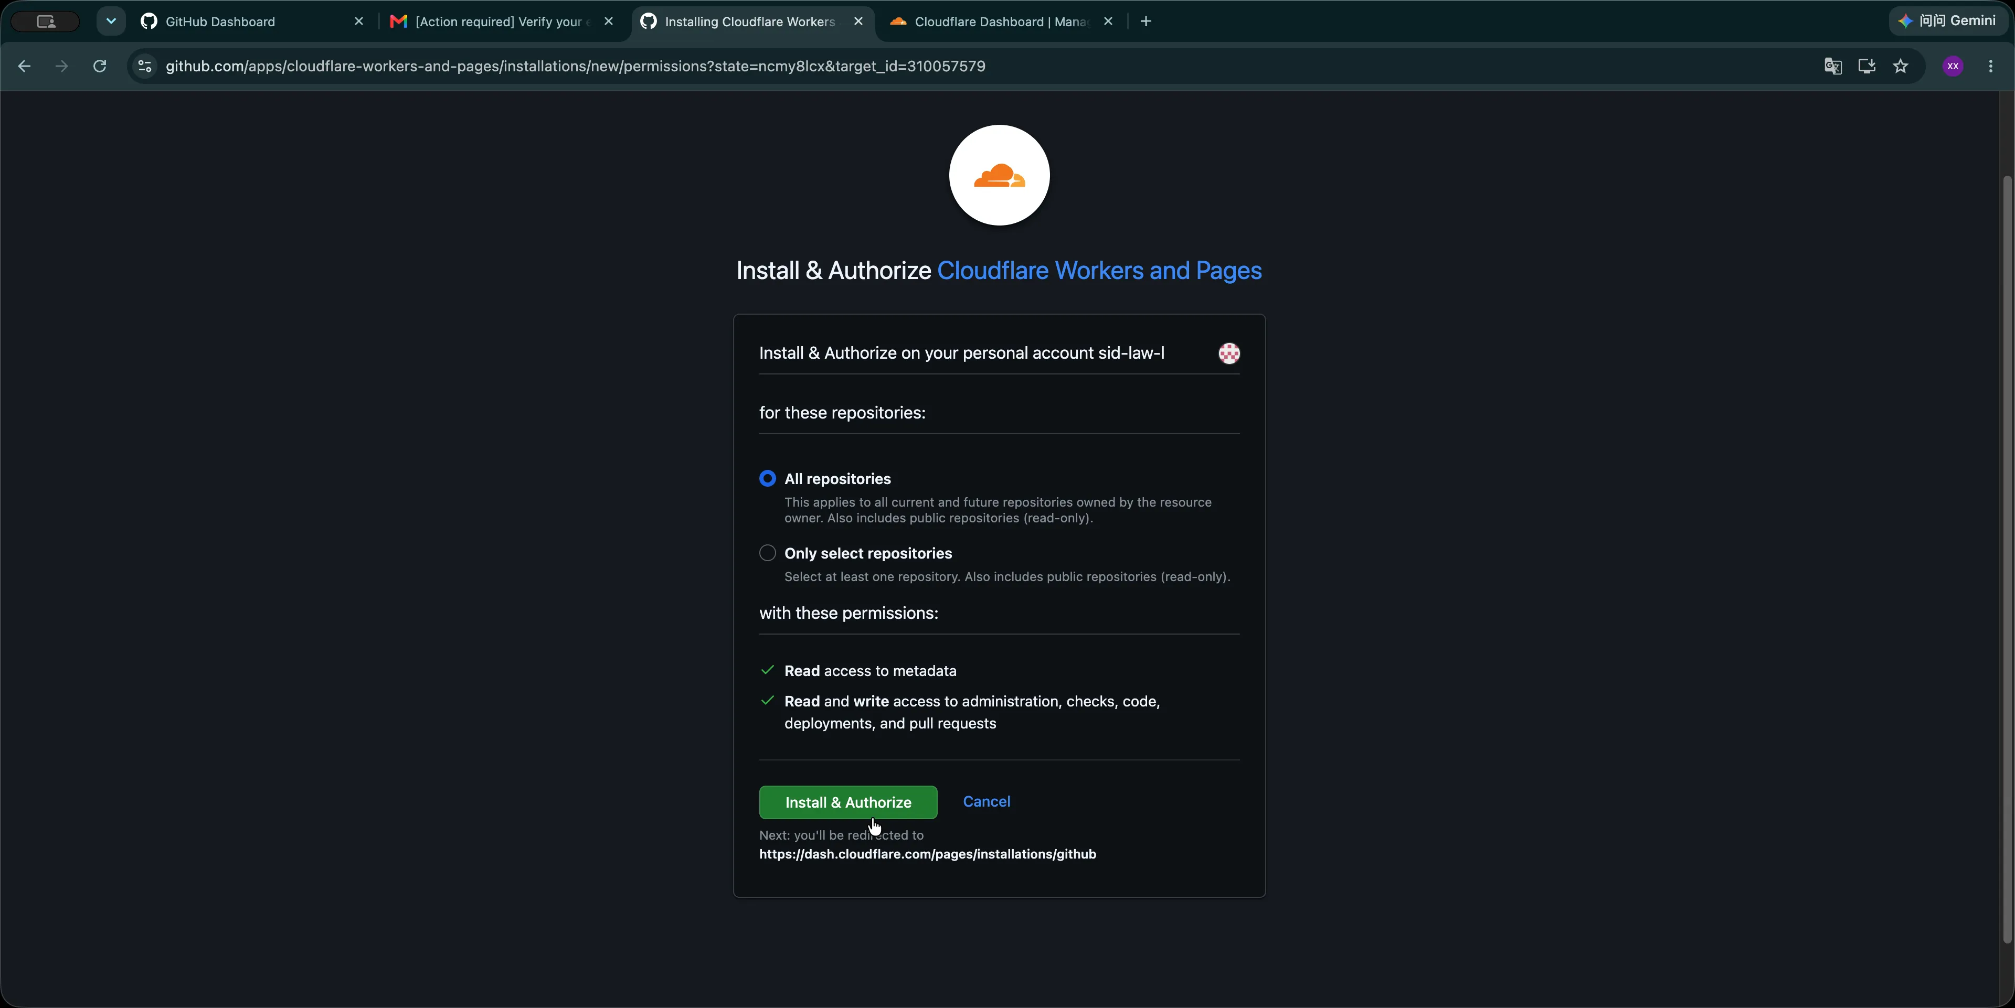
Task: Open the Google Translate icon
Action: (1832, 67)
